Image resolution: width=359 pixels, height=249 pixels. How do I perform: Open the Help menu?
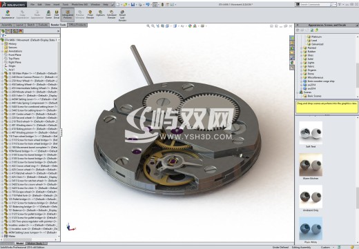click(x=106, y=4)
